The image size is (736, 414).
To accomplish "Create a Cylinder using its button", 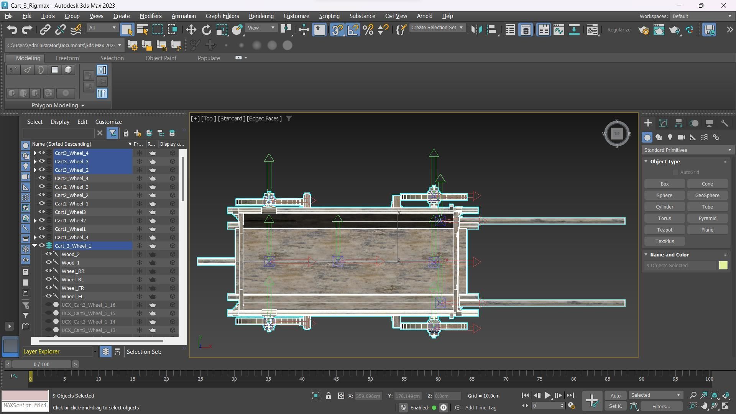I will (x=664, y=207).
